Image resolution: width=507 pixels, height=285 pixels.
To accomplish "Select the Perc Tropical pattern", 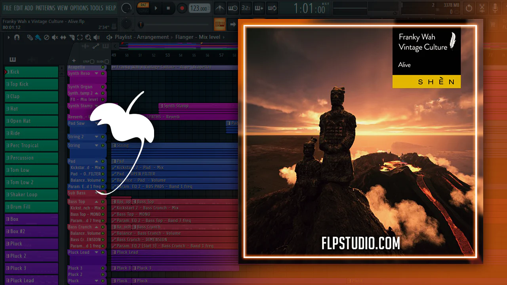I will coord(31,146).
